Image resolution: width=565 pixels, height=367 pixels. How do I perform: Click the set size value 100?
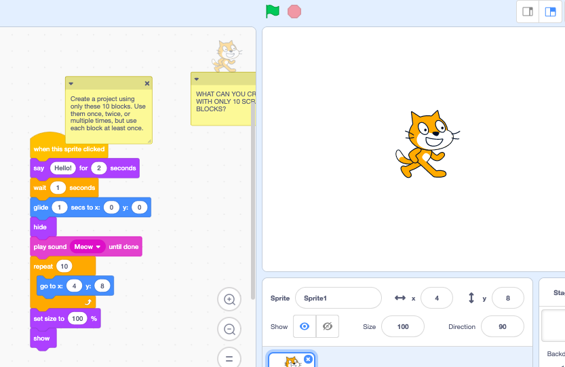[77, 318]
